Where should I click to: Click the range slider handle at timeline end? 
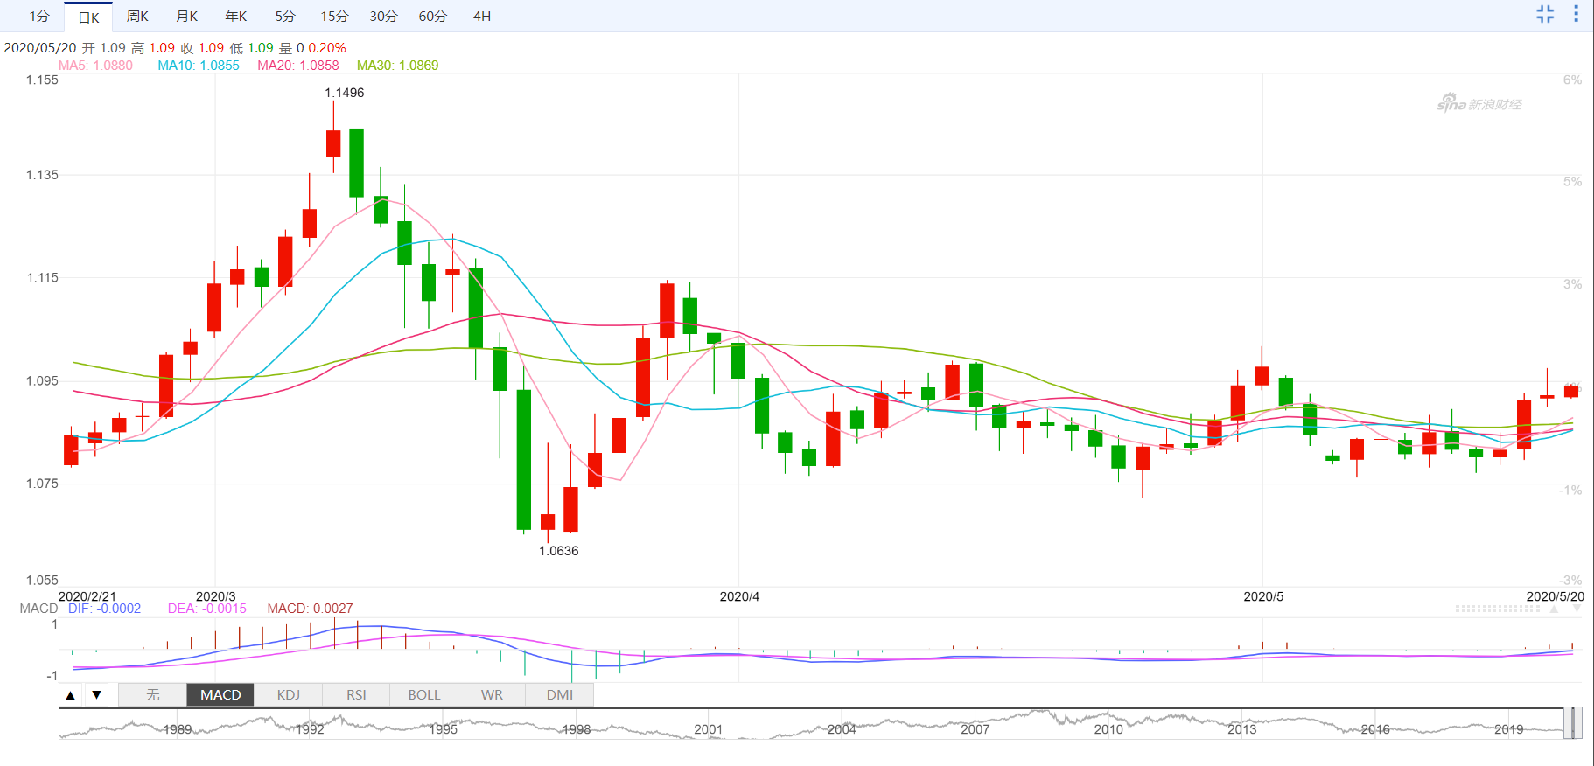pos(1573,723)
